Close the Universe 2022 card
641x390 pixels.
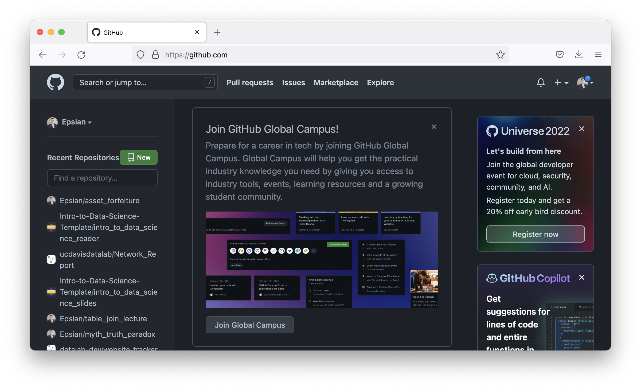tap(581, 129)
